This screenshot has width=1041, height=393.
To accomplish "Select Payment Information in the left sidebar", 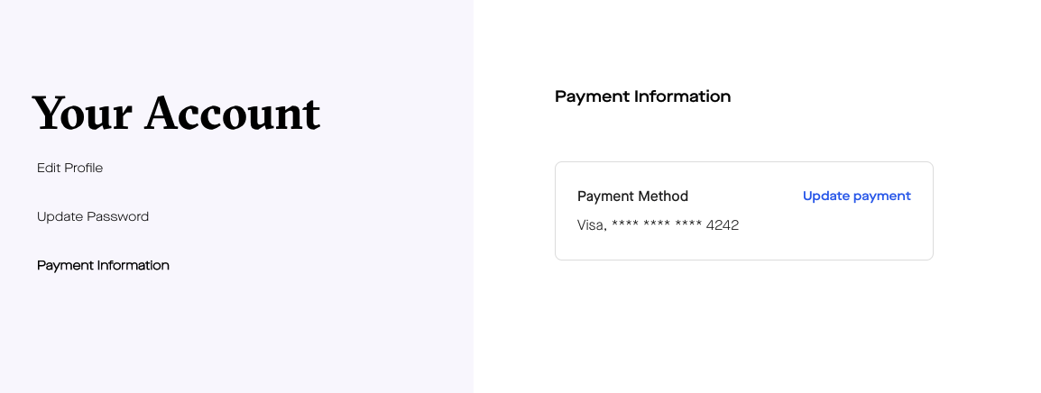I will (x=103, y=265).
